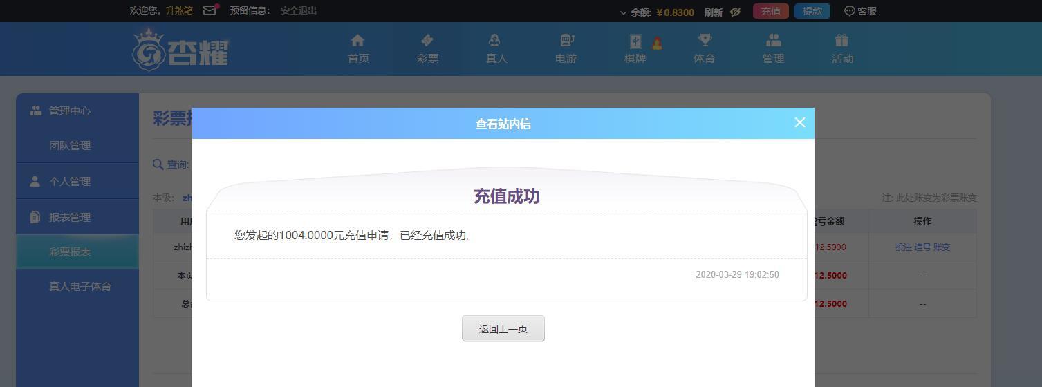Click the 注: 此处账变为彩票账变 note

coord(929,198)
